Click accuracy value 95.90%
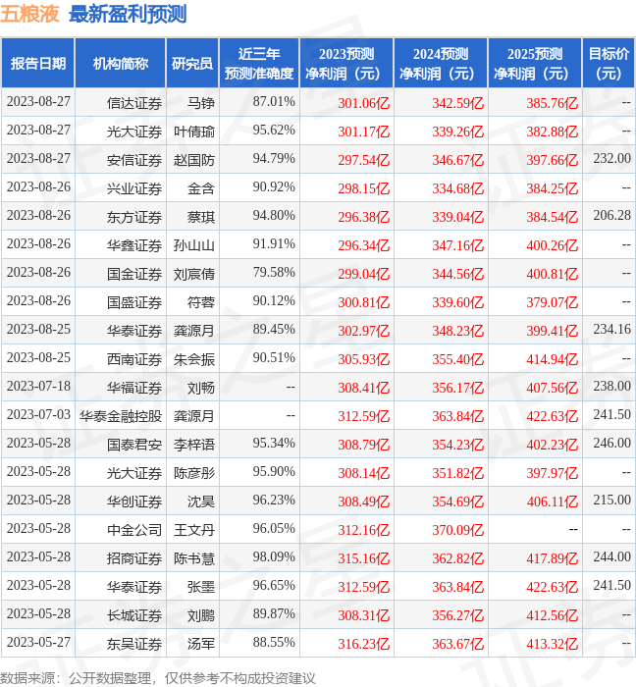 tap(274, 472)
